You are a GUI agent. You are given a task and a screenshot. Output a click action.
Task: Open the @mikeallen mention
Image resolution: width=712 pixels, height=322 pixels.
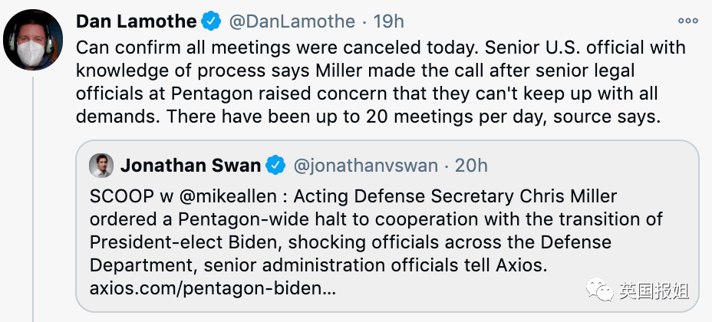pyautogui.click(x=238, y=197)
